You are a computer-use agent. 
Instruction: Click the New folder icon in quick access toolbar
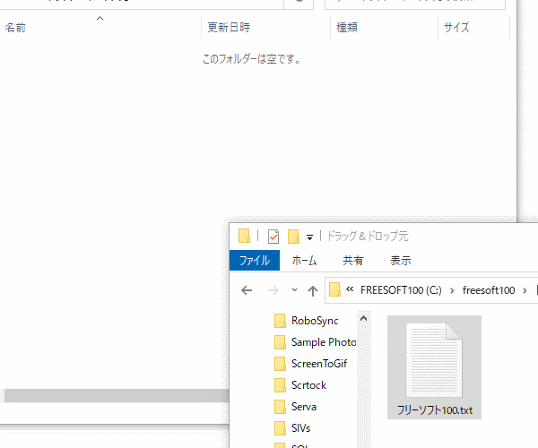pyautogui.click(x=294, y=237)
